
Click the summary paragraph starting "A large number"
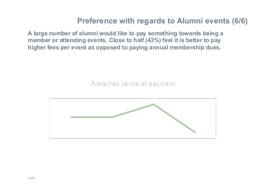[125, 40]
